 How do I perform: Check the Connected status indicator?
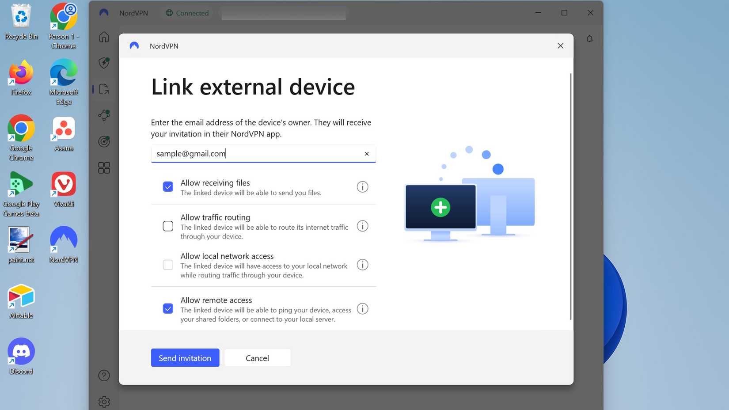pyautogui.click(x=187, y=13)
